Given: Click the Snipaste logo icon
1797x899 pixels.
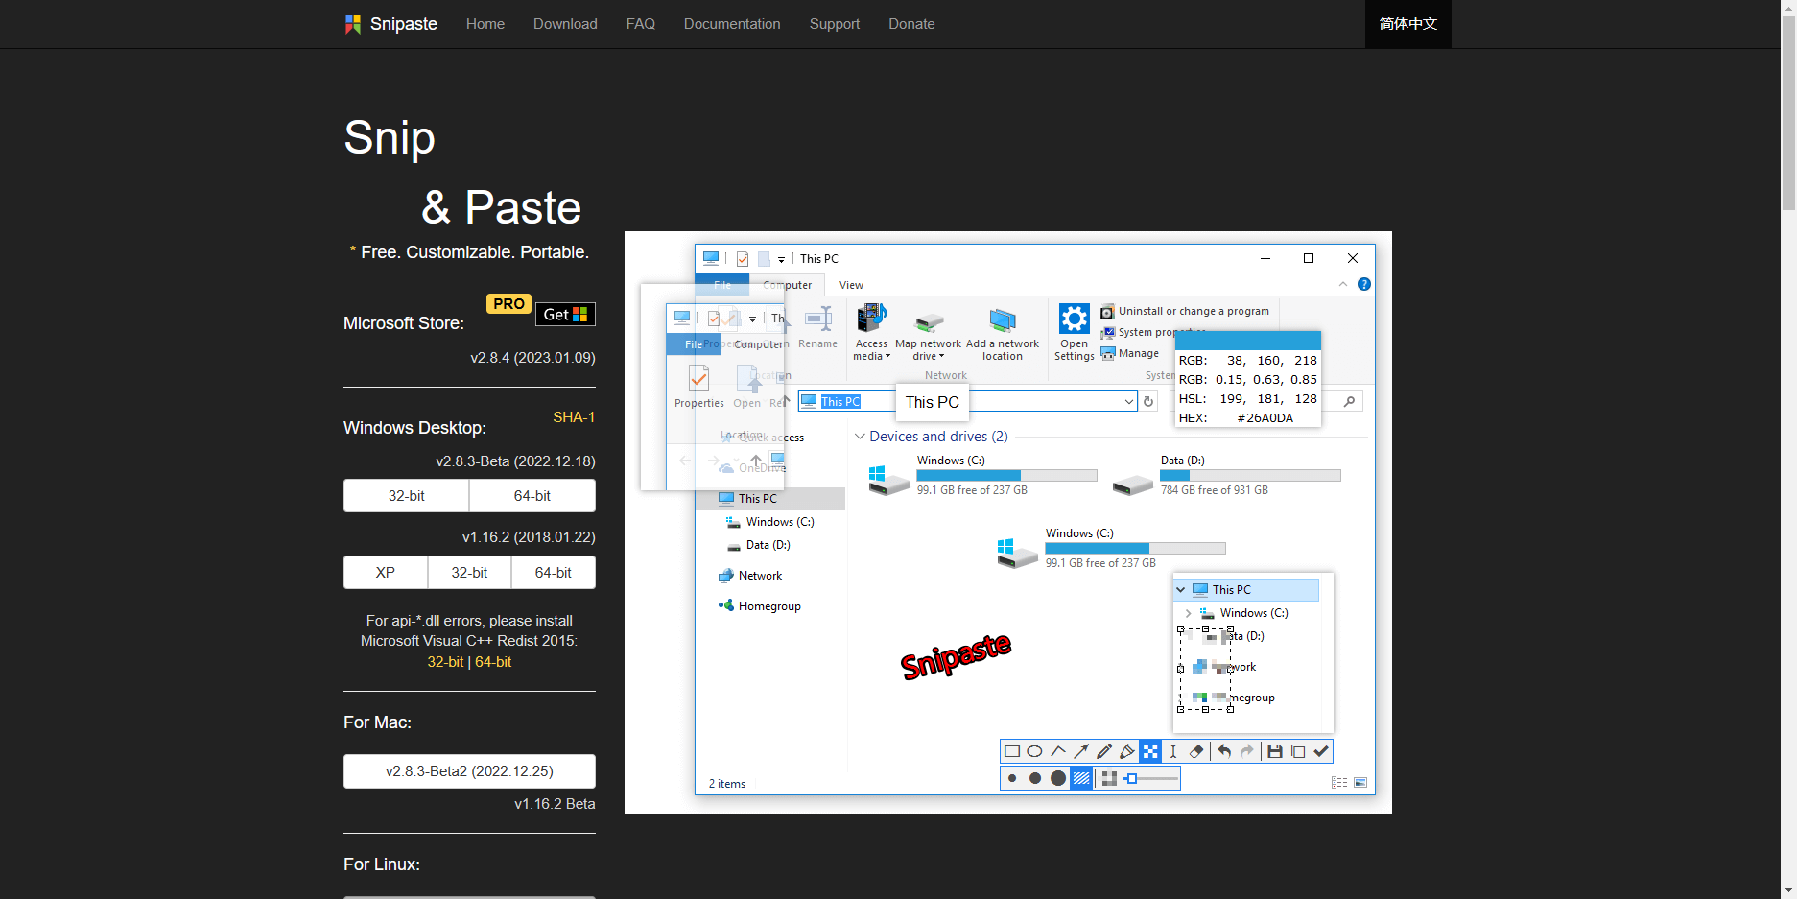Looking at the screenshot, I should pos(353,24).
